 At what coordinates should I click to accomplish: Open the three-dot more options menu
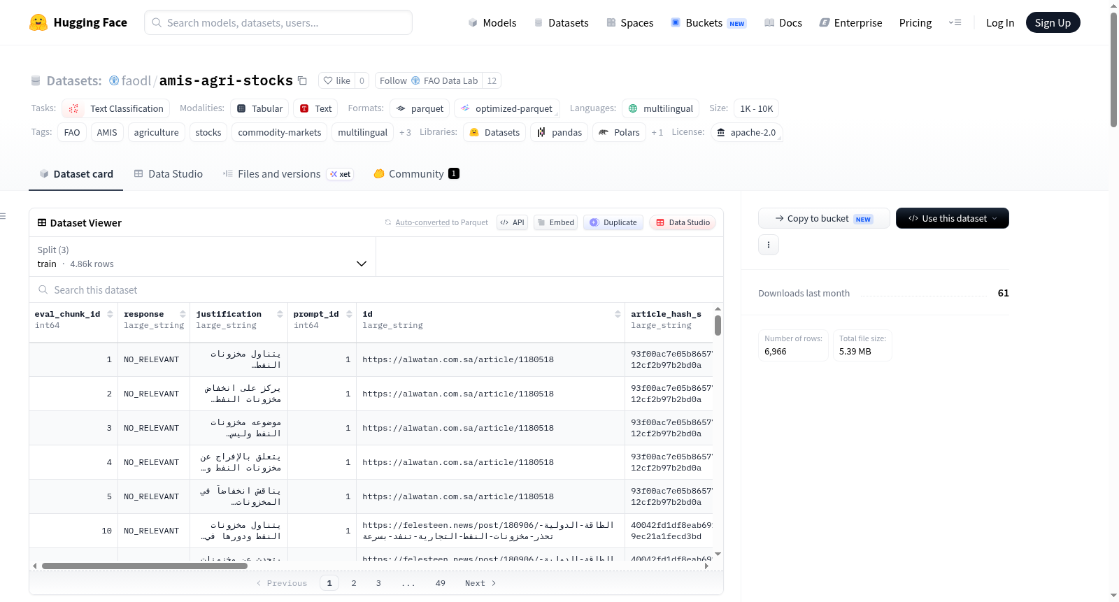coord(769,245)
